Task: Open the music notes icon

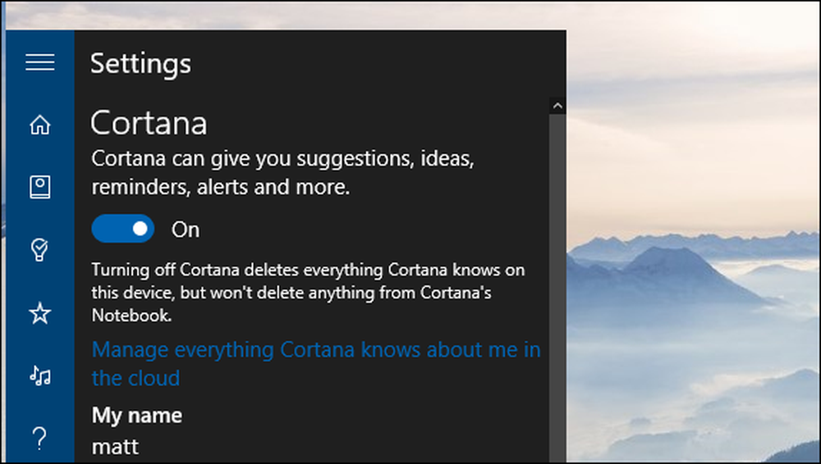Action: (x=39, y=375)
